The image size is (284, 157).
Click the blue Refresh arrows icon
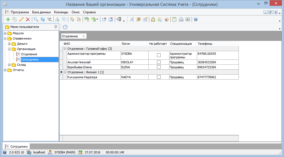pyautogui.click(x=42, y=19)
